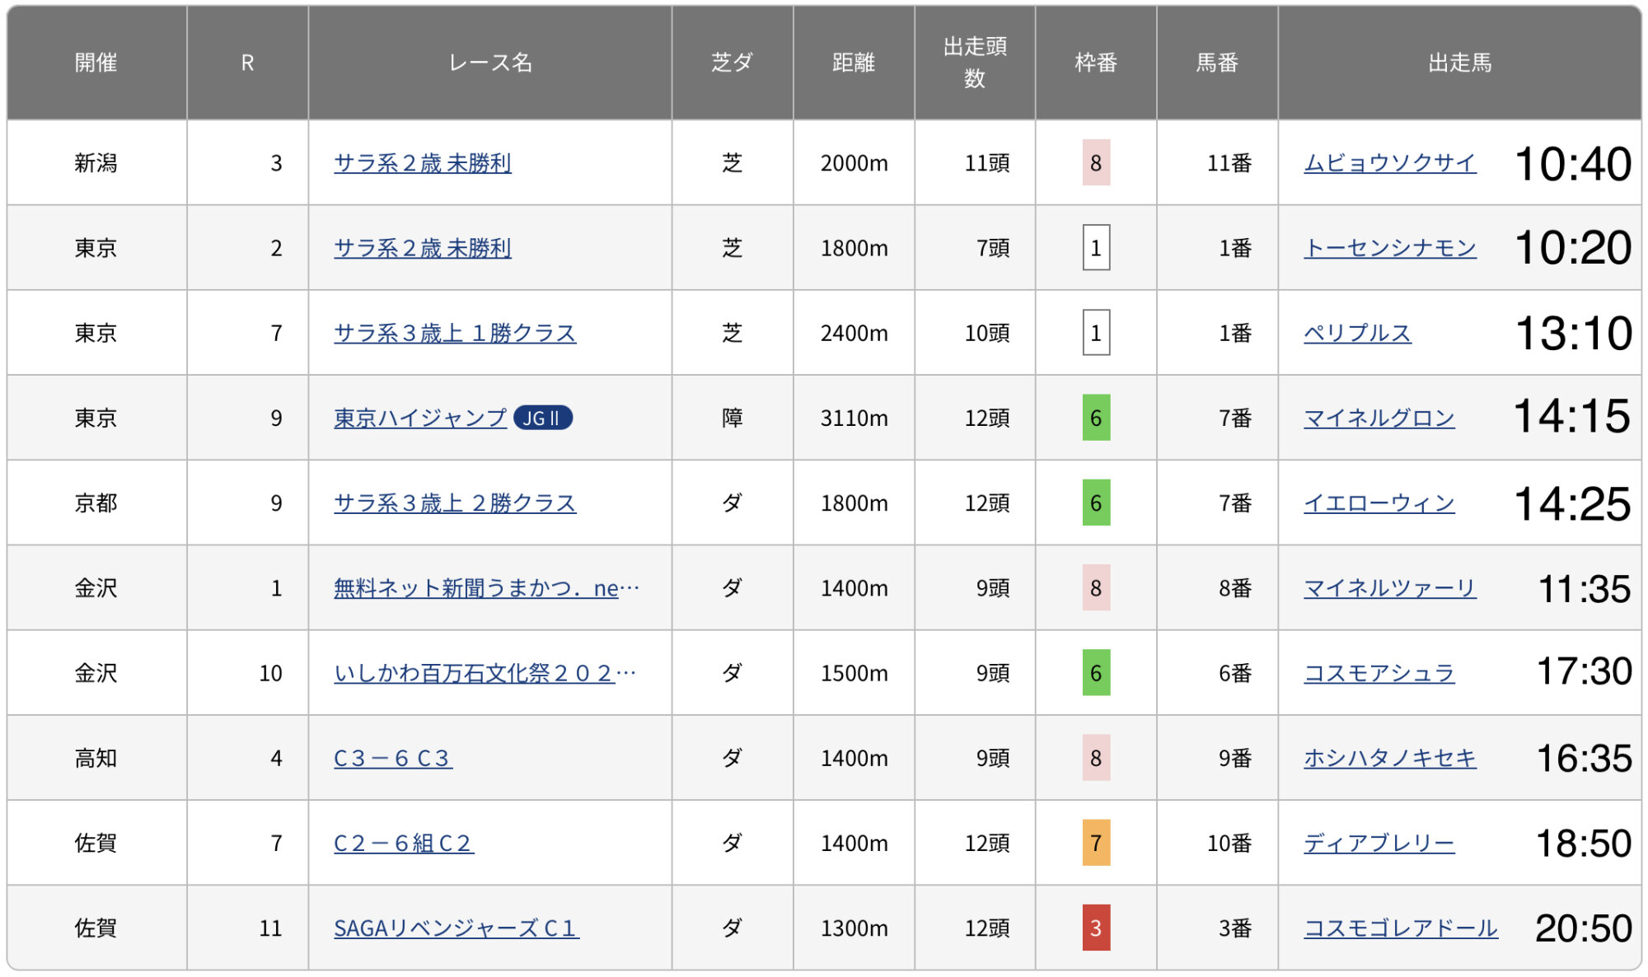Open the C３－６ C３ race at 高知
The image size is (1648, 977).
[x=392, y=758]
